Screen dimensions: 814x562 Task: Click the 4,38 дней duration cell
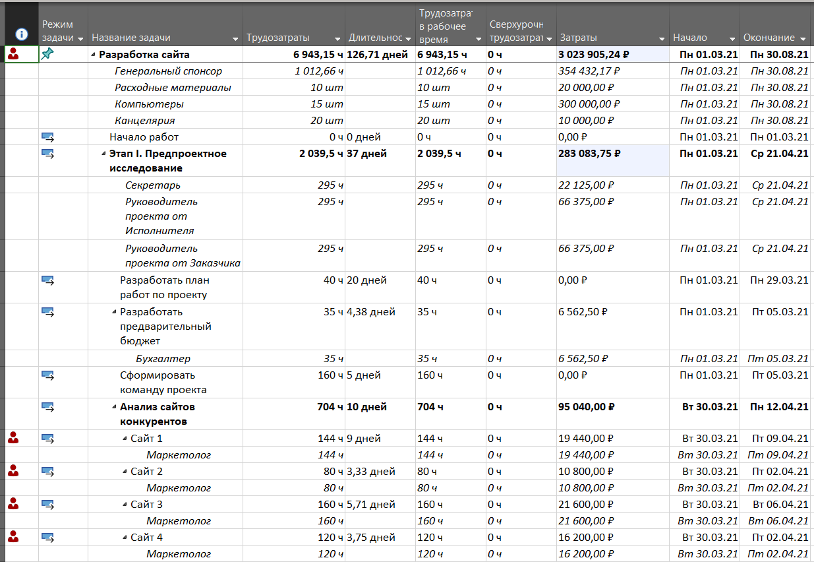(x=380, y=327)
